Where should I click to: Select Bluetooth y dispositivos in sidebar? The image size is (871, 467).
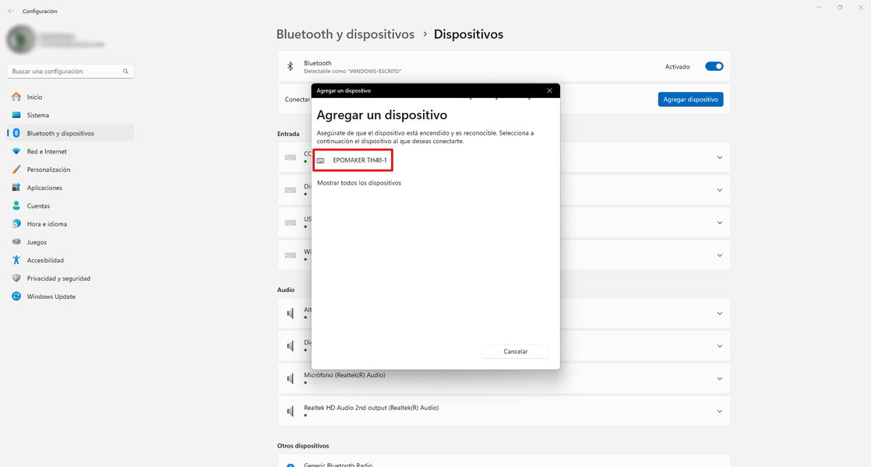[71, 133]
